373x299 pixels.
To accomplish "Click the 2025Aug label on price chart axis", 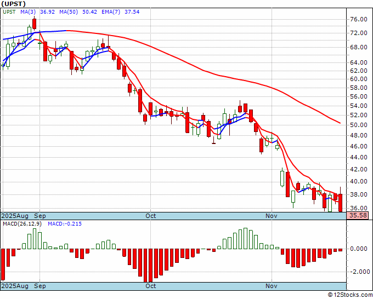I will [x=15, y=216].
